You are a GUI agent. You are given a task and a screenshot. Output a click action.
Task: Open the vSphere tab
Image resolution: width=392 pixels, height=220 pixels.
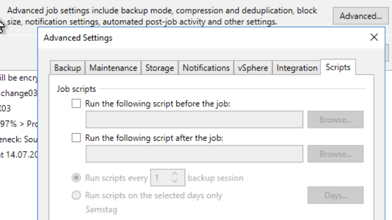[x=253, y=68]
